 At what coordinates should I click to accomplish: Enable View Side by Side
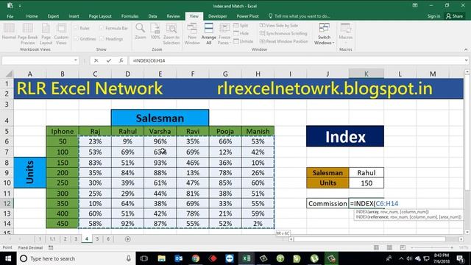279,26
